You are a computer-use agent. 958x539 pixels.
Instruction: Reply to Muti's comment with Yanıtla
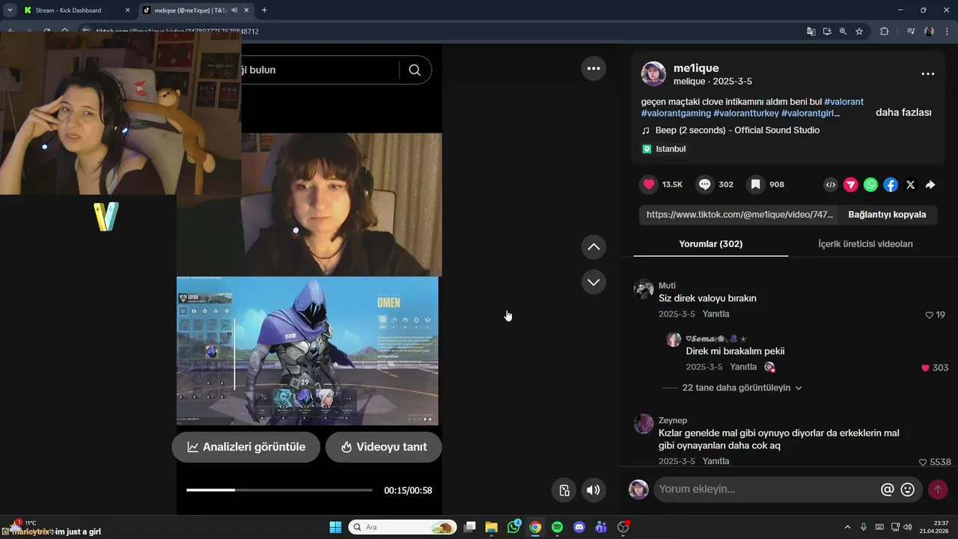(x=716, y=314)
